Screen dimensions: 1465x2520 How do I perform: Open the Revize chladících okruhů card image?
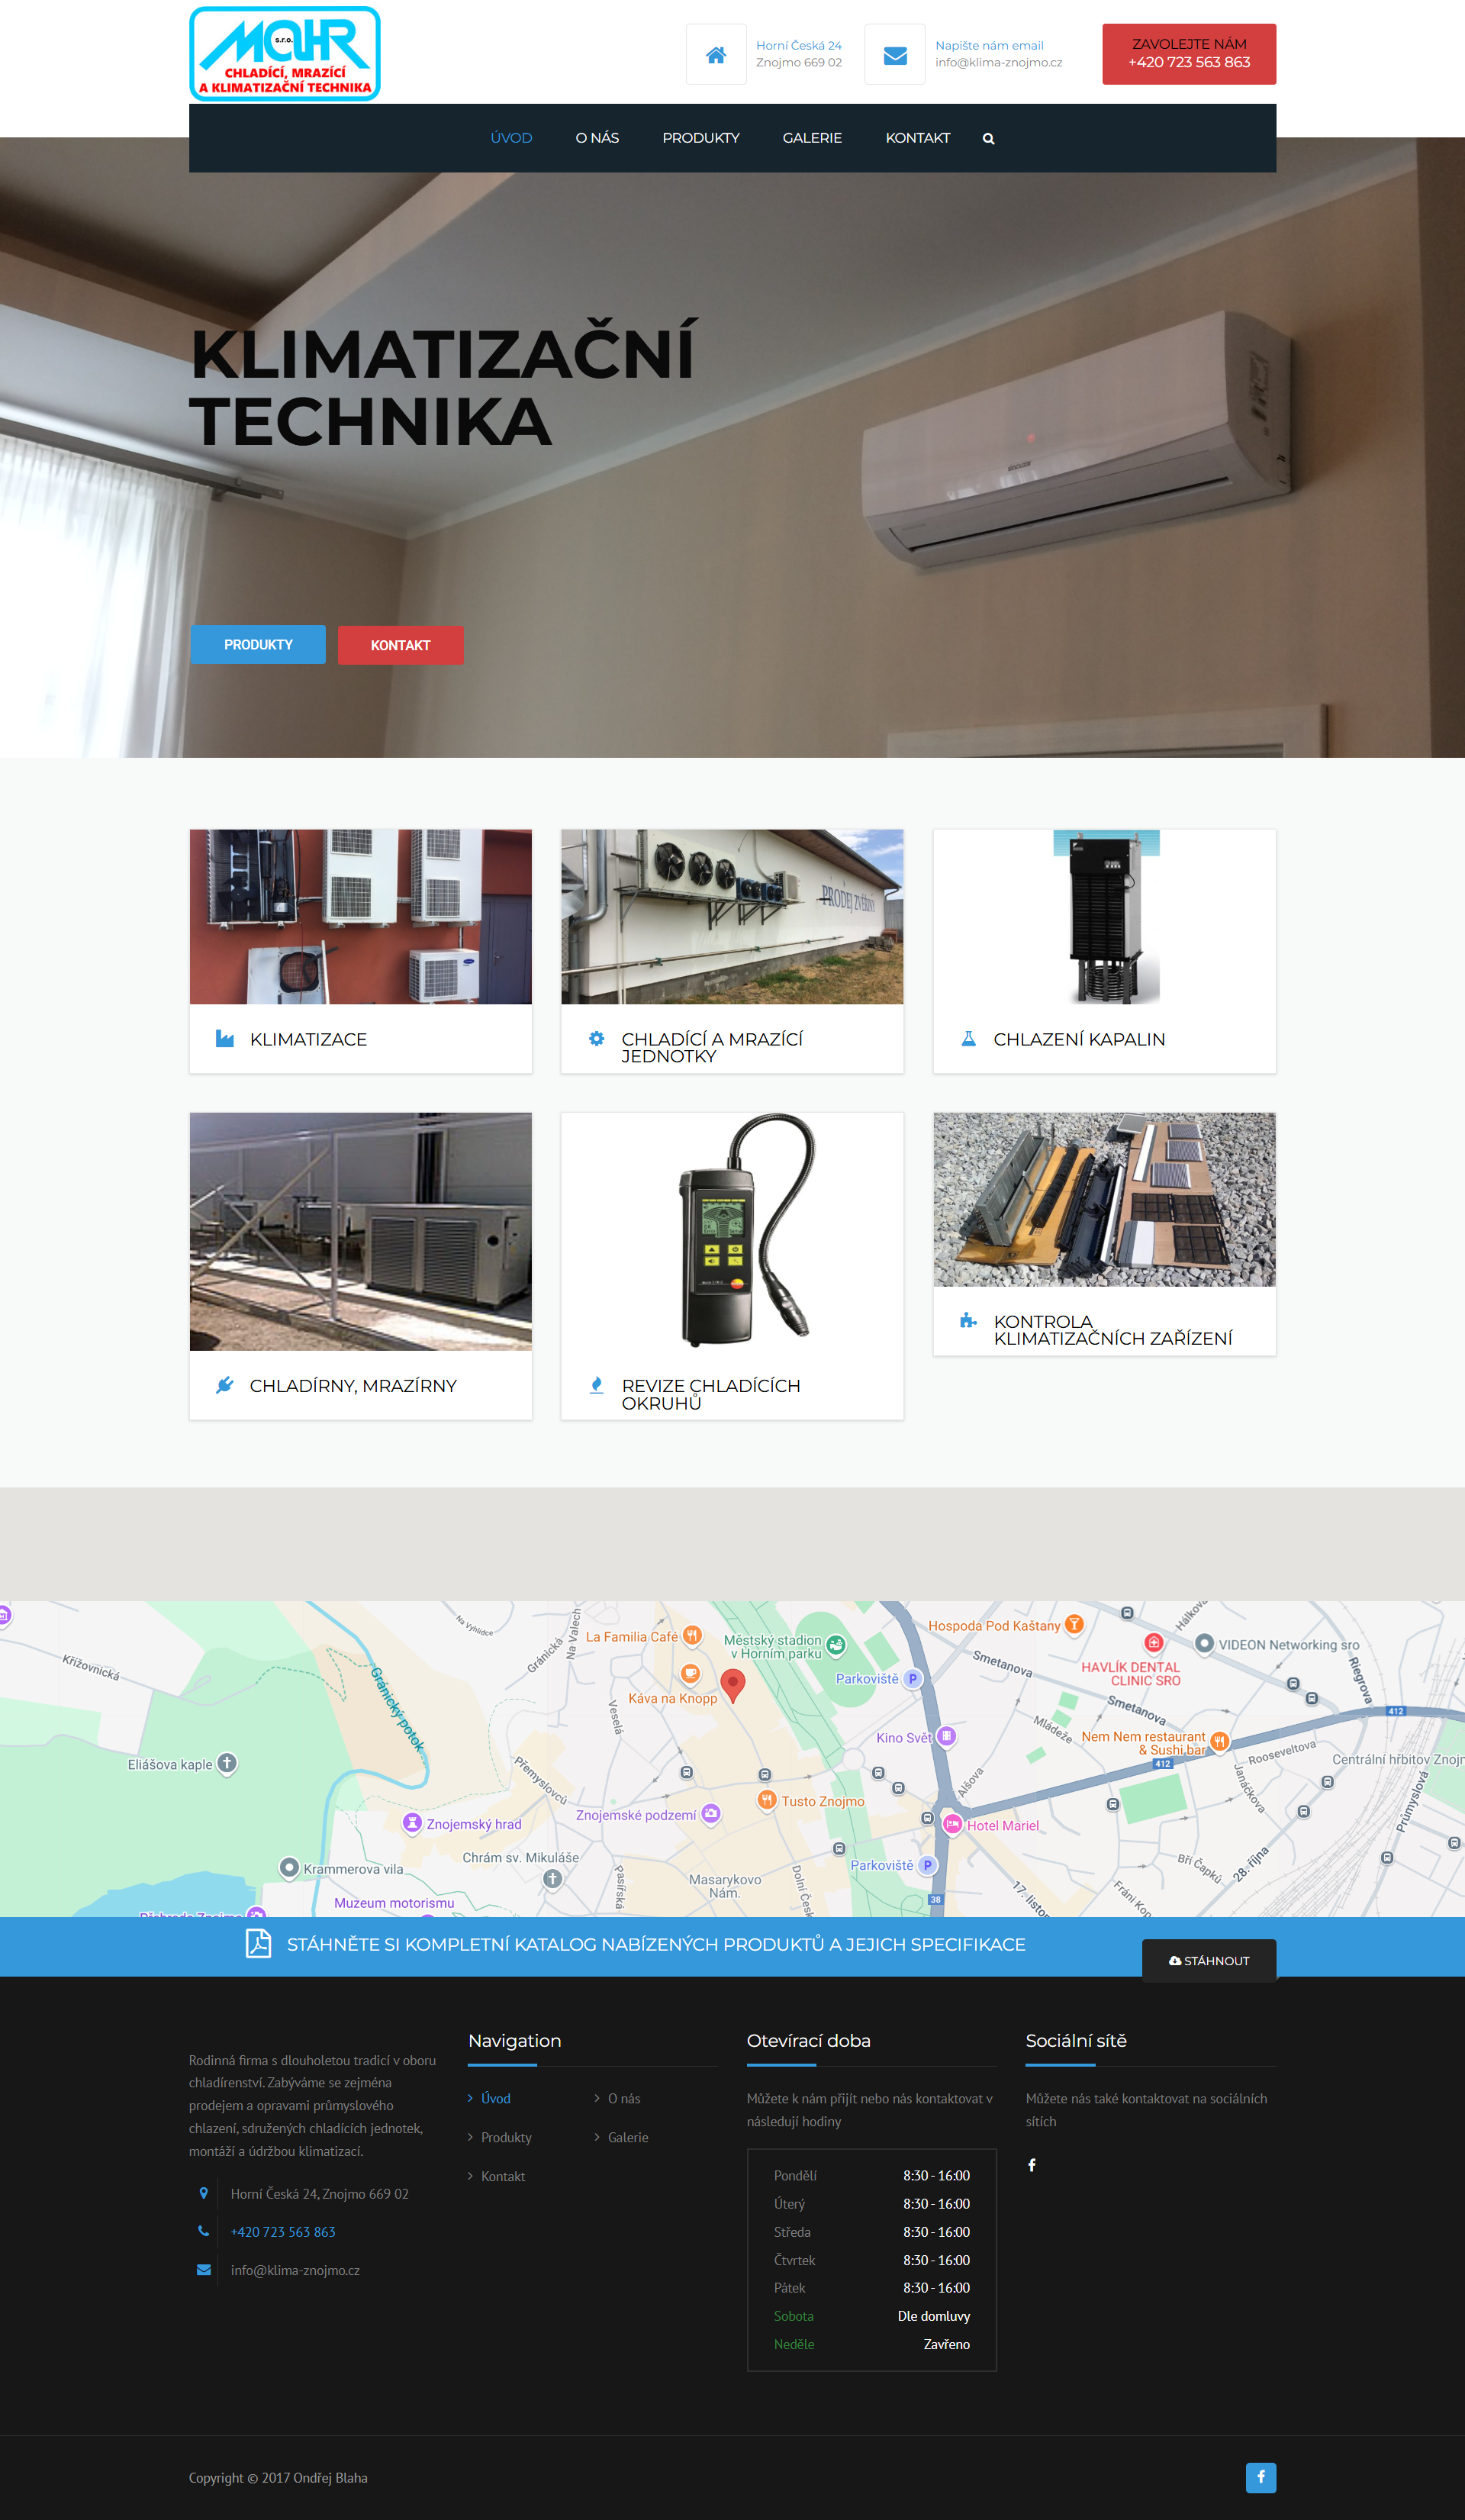click(732, 1231)
